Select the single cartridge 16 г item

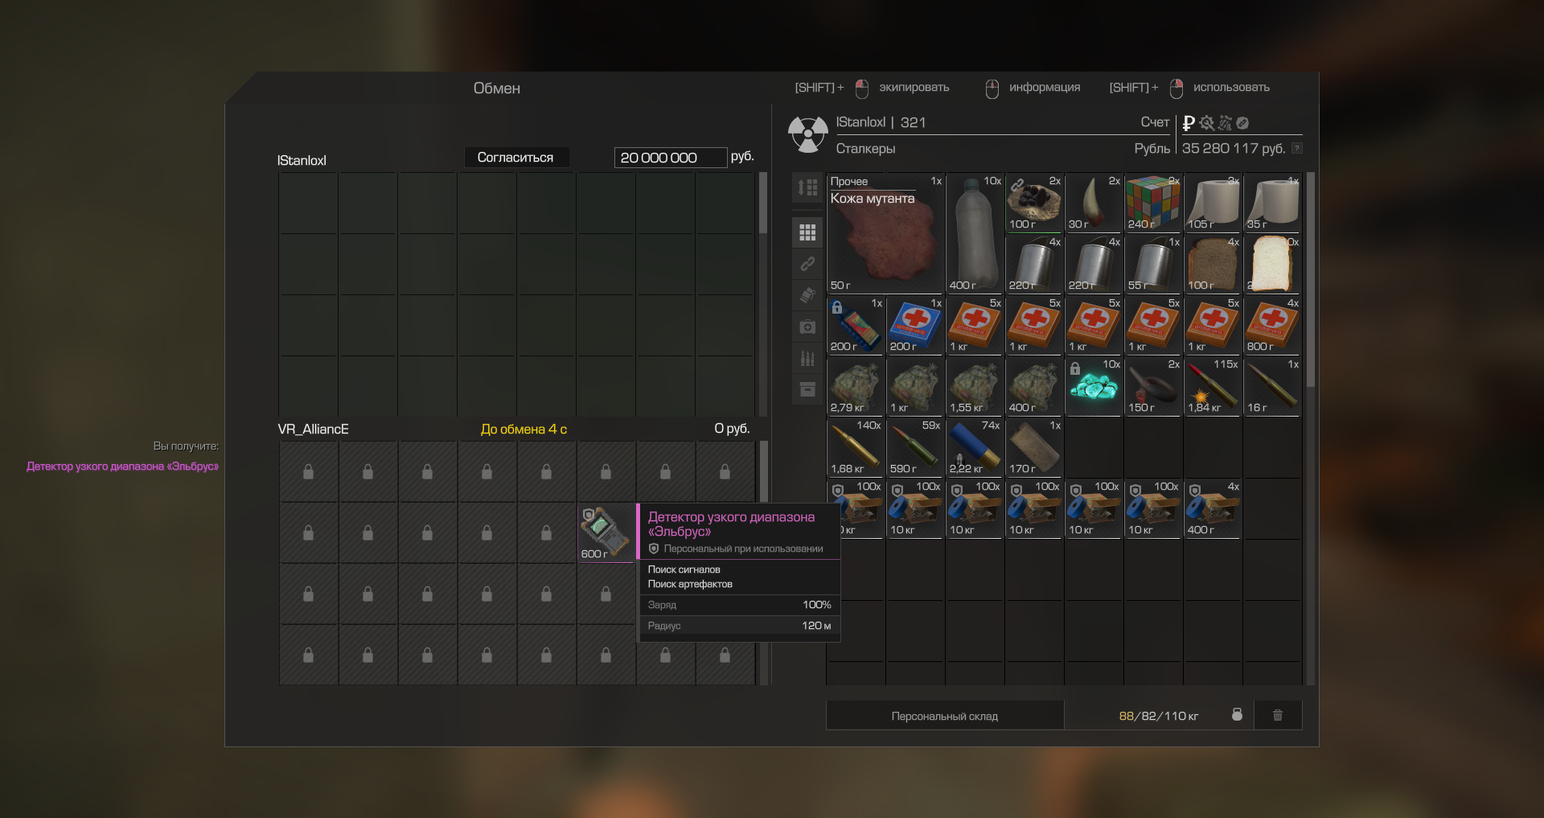coord(1272,386)
